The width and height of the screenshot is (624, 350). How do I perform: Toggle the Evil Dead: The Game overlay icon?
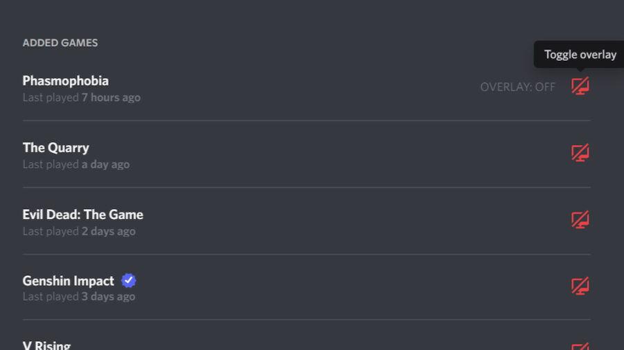pyautogui.click(x=580, y=219)
